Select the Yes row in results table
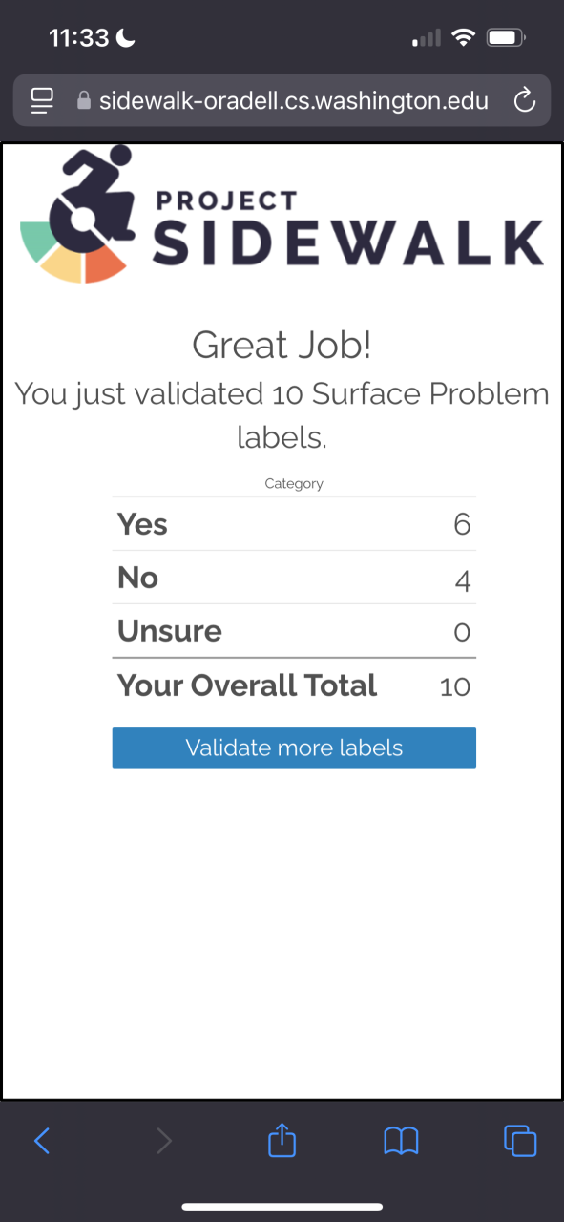564x1222 pixels. pyautogui.click(x=294, y=524)
